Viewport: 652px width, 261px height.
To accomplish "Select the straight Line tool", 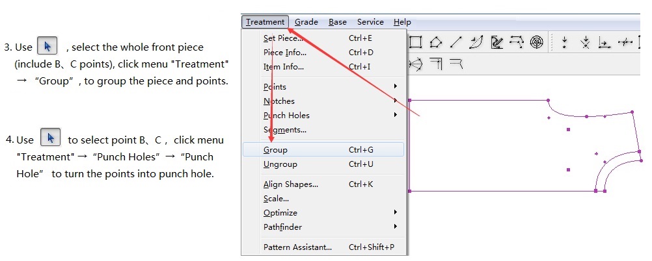I will click(455, 43).
